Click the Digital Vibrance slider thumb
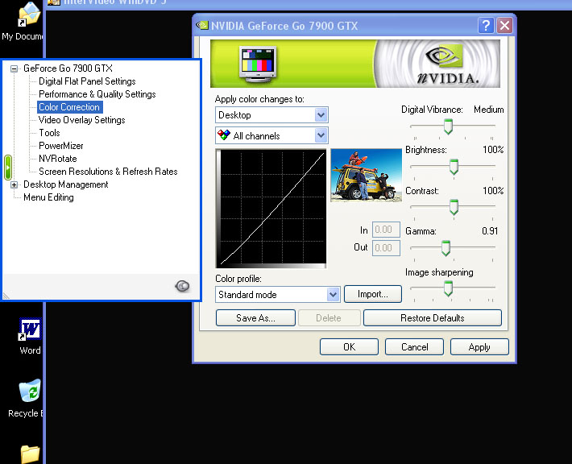572x464 pixels. tap(448, 126)
